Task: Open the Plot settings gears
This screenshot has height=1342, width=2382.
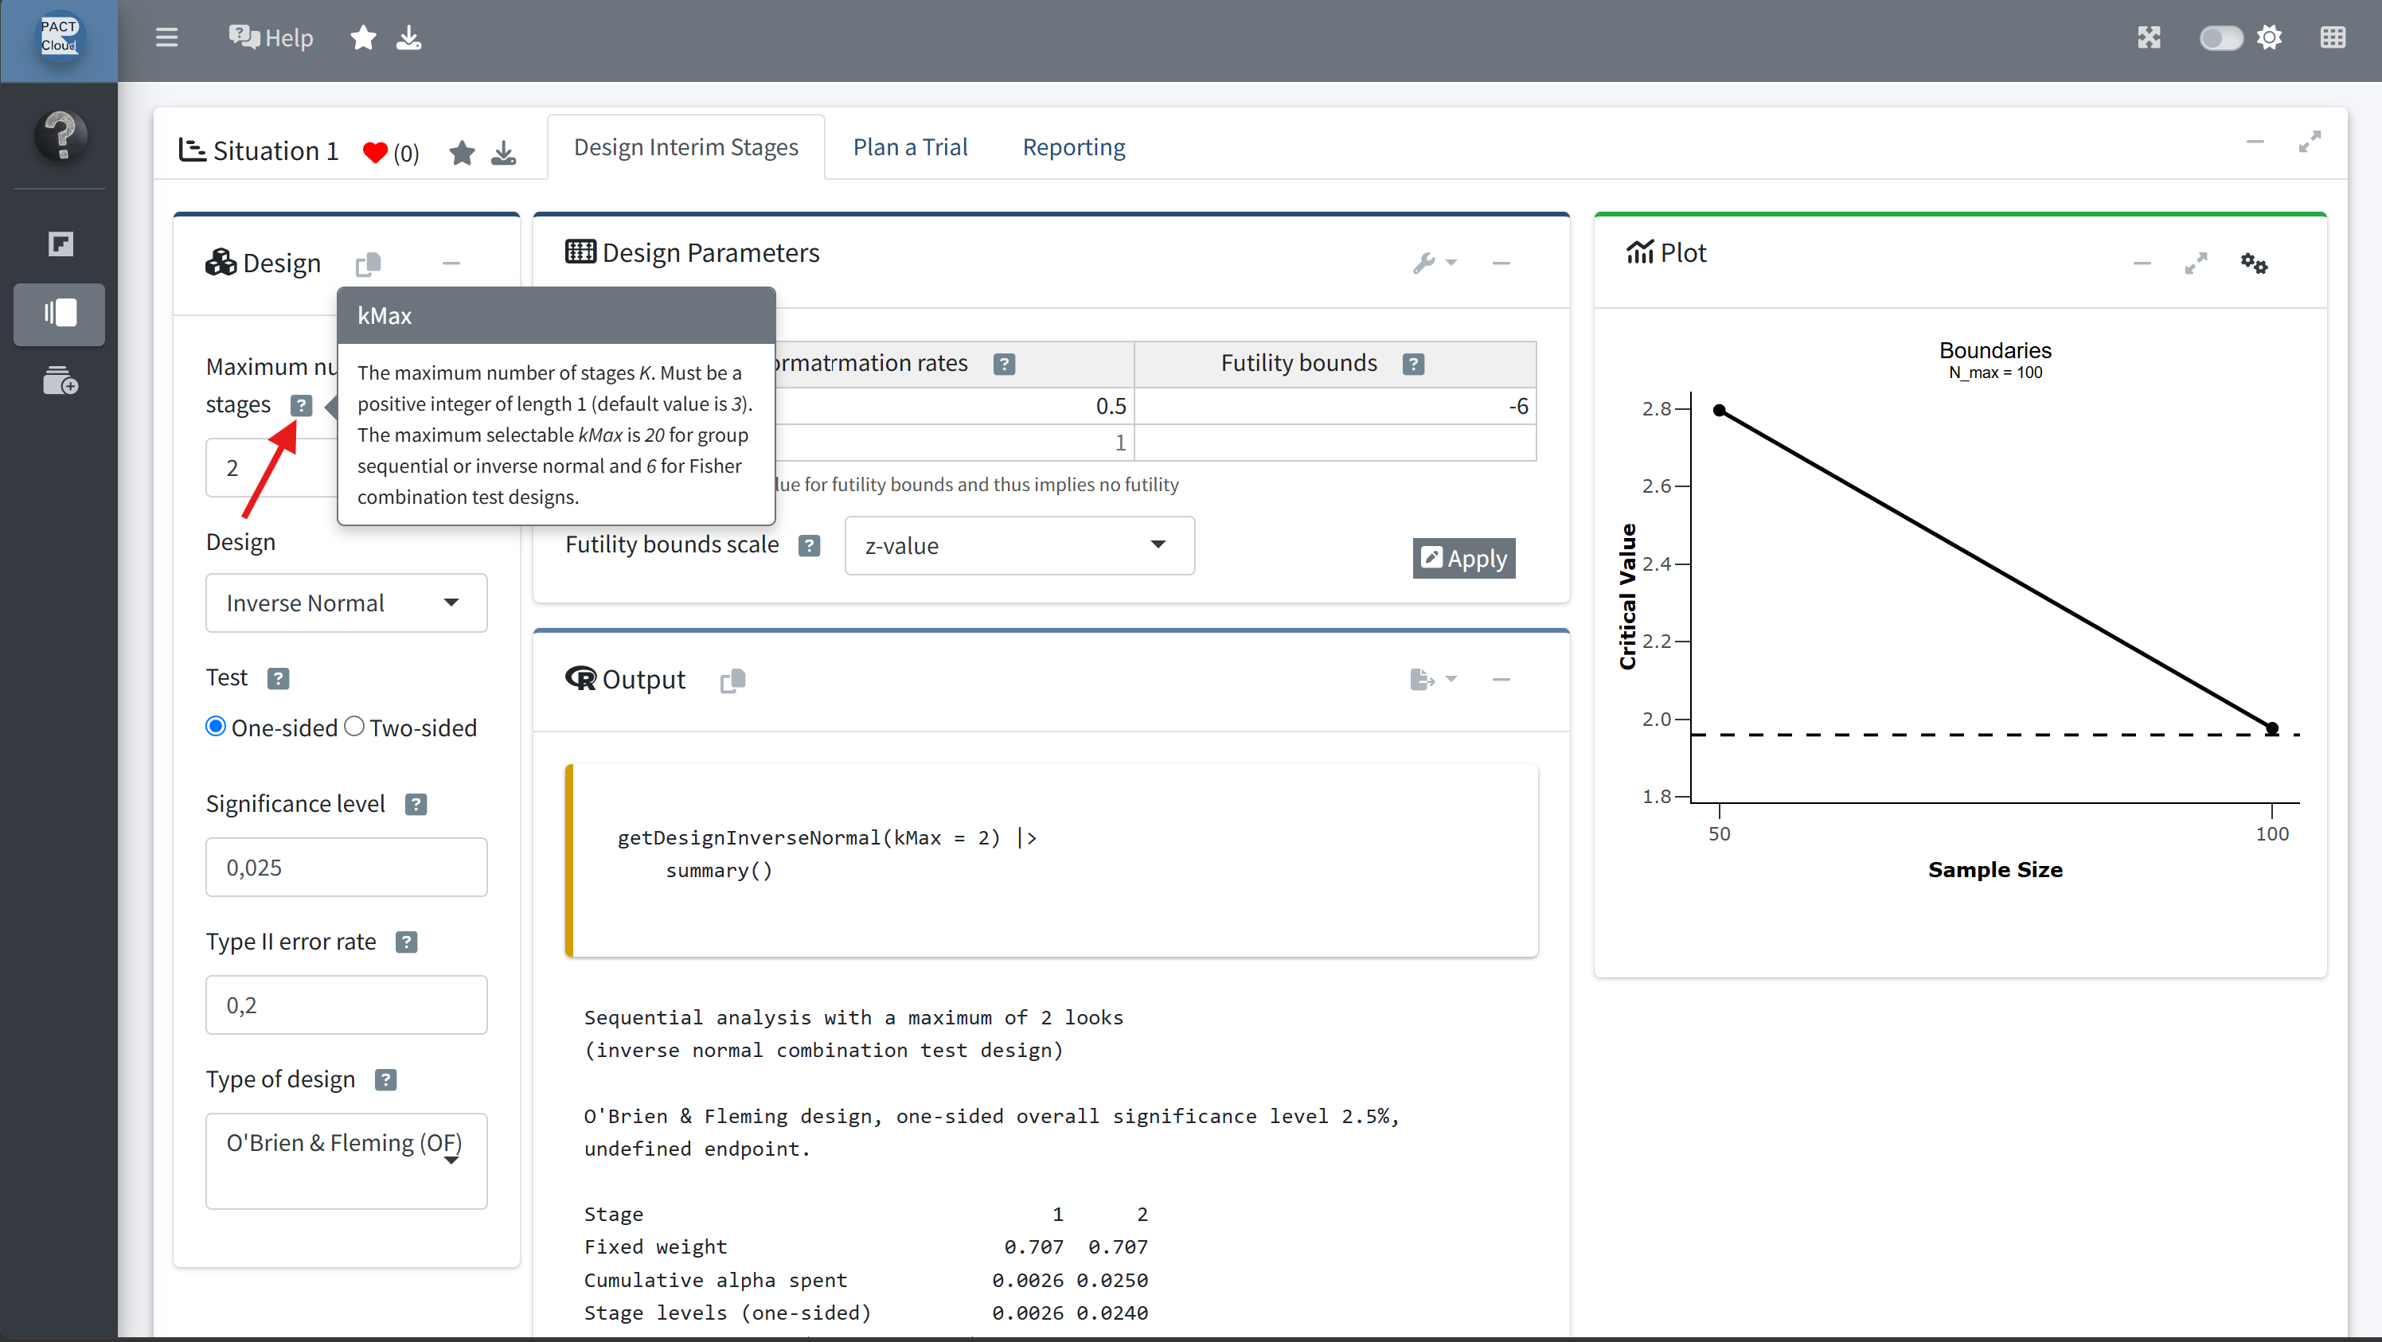Action: pyautogui.click(x=2254, y=263)
